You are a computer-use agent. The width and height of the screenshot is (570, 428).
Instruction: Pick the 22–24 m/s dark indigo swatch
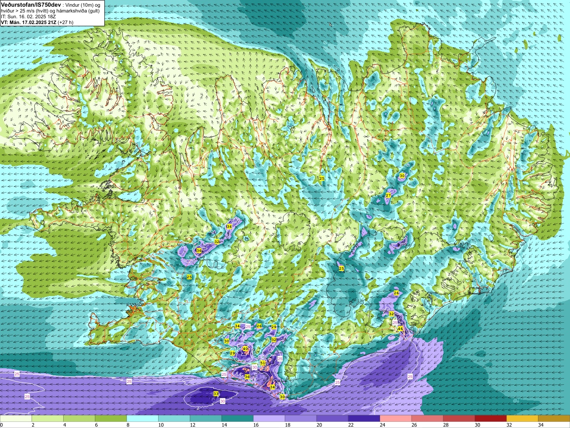click(364, 419)
